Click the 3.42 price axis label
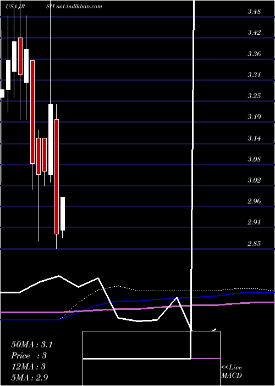The image size is (275, 386). point(254,33)
